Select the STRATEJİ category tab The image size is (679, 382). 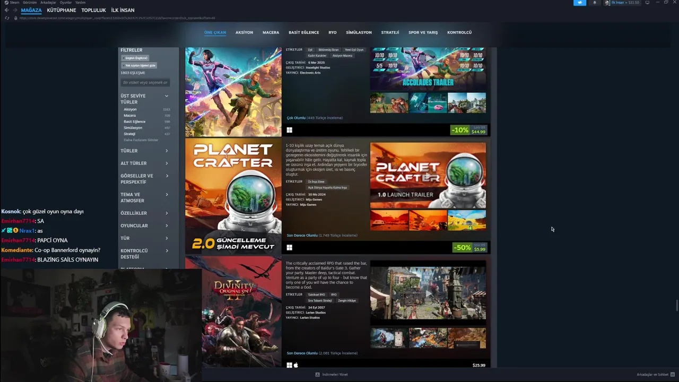pos(390,32)
